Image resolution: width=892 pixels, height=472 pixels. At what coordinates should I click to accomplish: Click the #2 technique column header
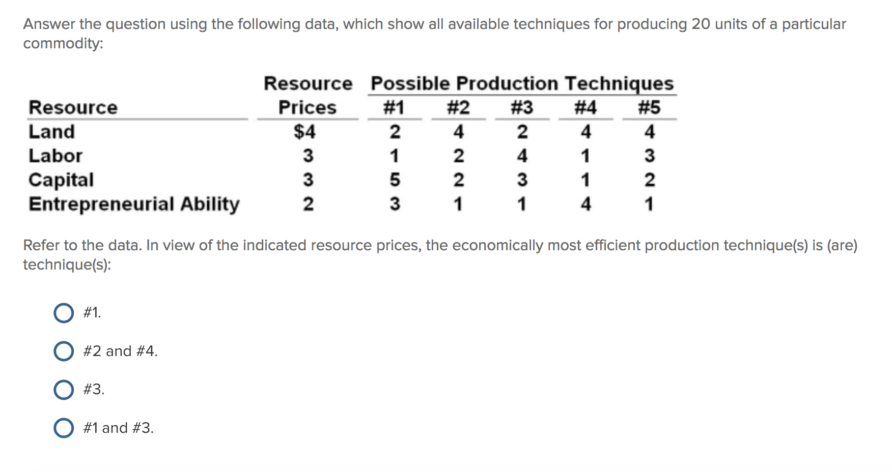(x=458, y=107)
